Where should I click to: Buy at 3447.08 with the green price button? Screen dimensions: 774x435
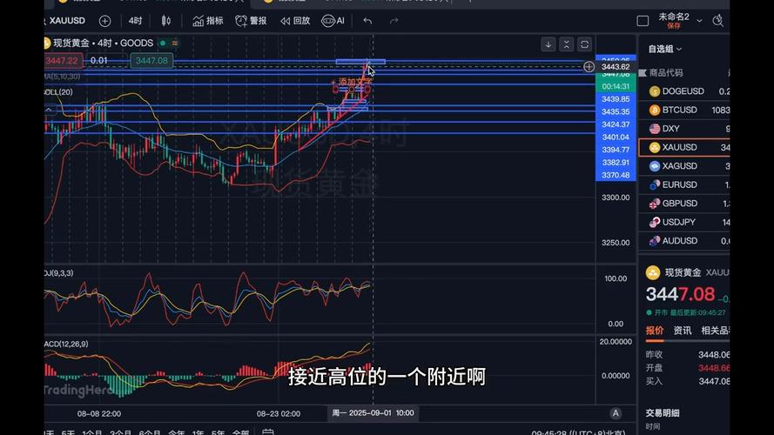coord(151,61)
